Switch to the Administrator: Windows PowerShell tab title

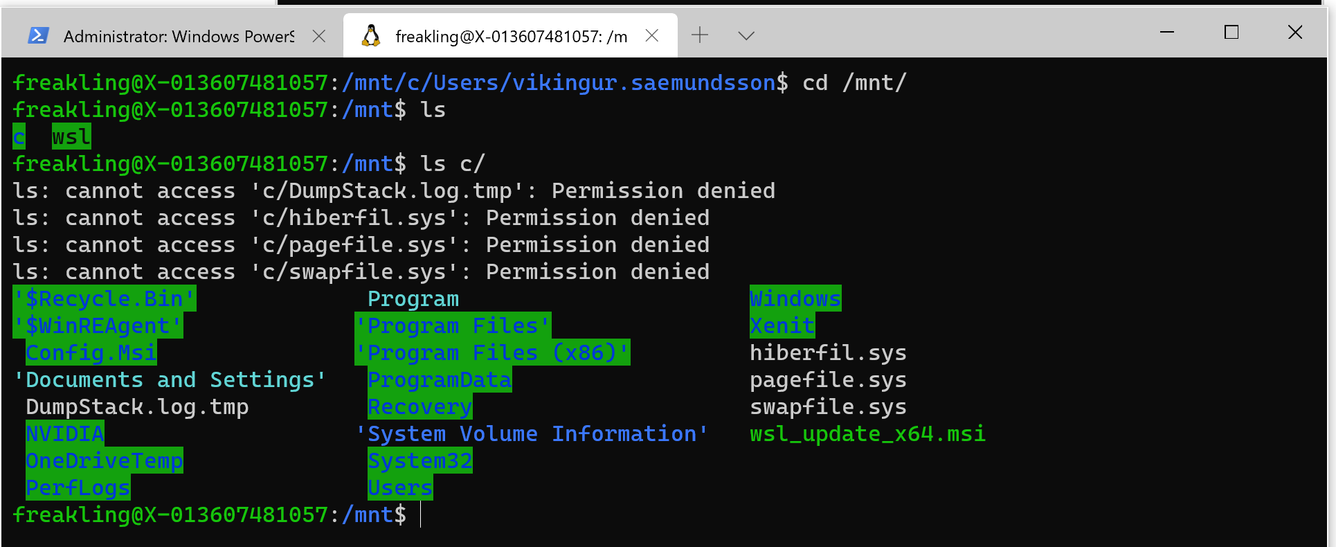pos(178,36)
